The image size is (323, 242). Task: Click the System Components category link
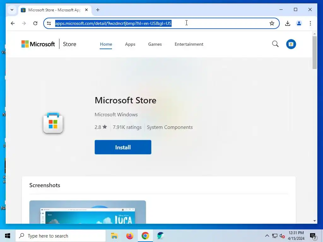170,127
